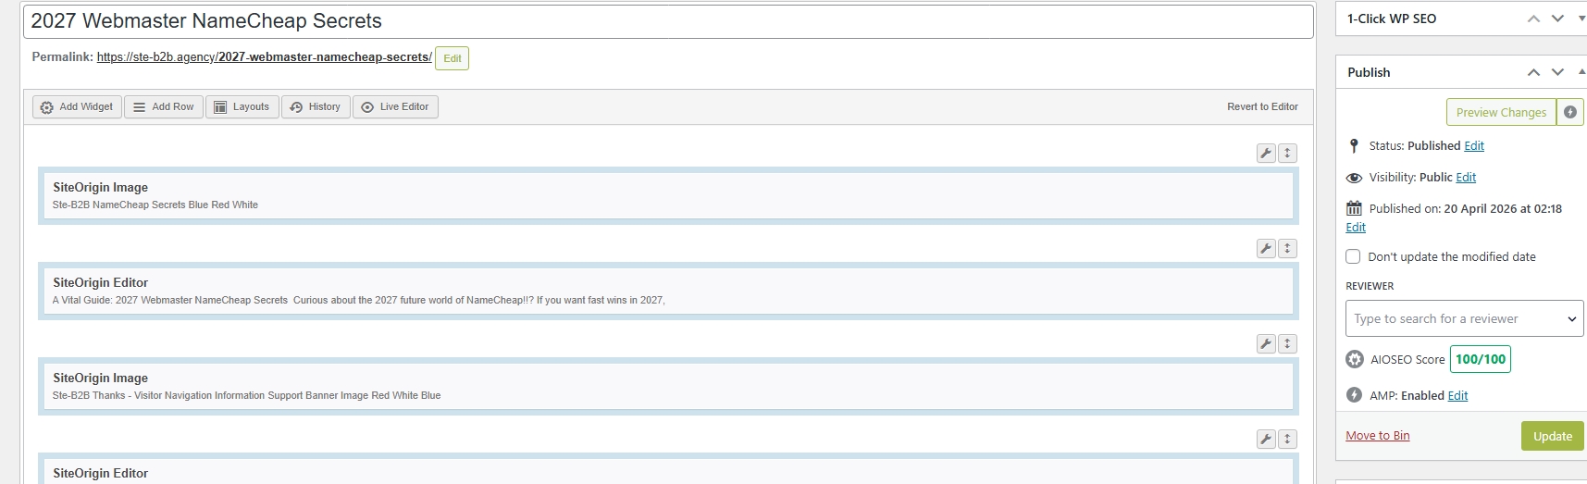The image size is (1587, 484).
Task: Toggle Publish panel collapse arrow
Action: click(x=1581, y=72)
